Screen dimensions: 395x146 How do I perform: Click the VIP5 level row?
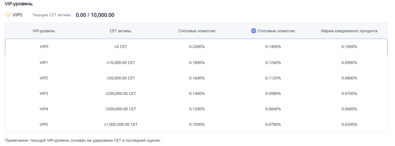(x=196, y=124)
